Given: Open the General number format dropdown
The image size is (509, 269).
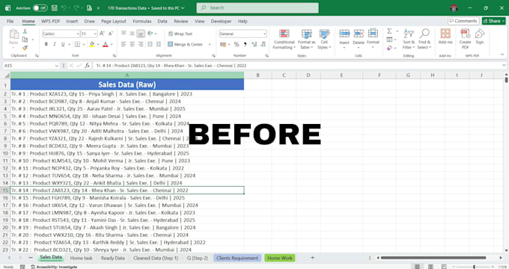Looking at the screenshot, I should pos(264,34).
